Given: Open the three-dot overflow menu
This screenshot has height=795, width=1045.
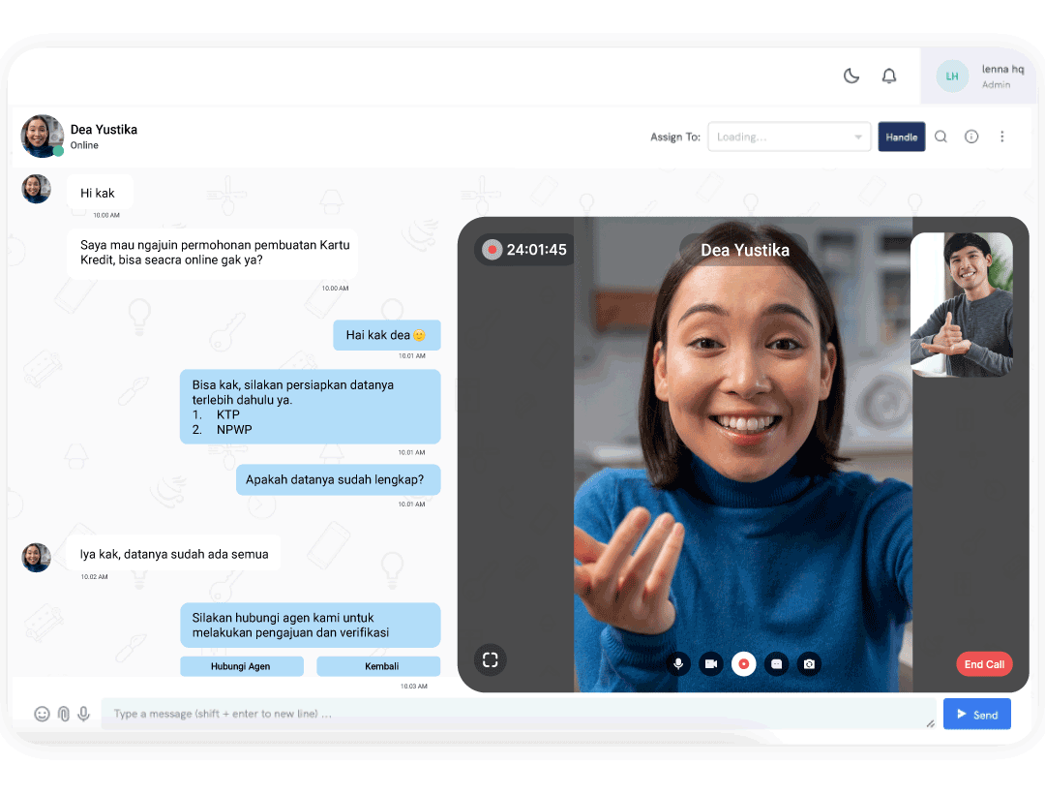Looking at the screenshot, I should (x=1002, y=137).
